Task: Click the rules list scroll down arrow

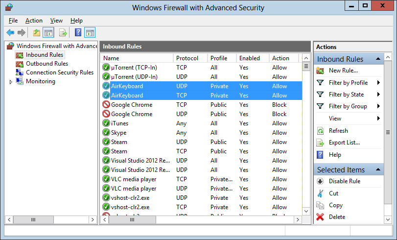Action: click(306, 211)
